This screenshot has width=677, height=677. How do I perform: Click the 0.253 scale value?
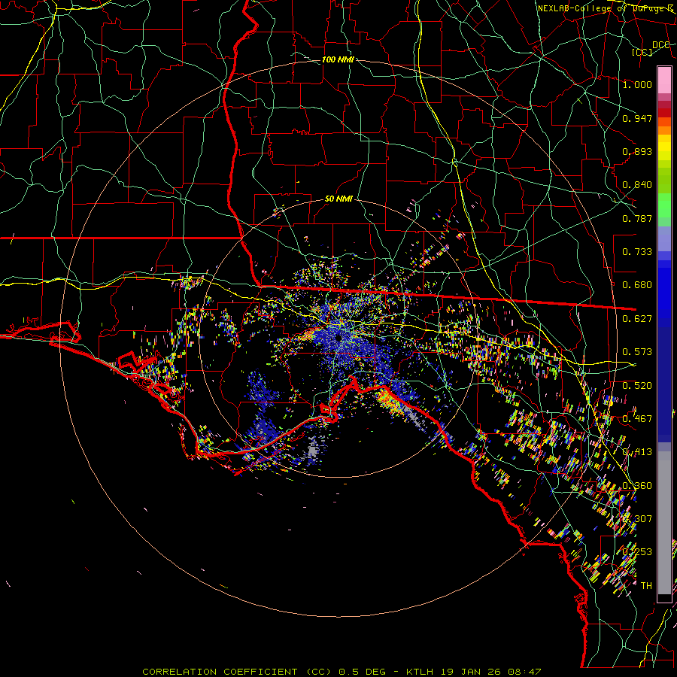(x=637, y=552)
